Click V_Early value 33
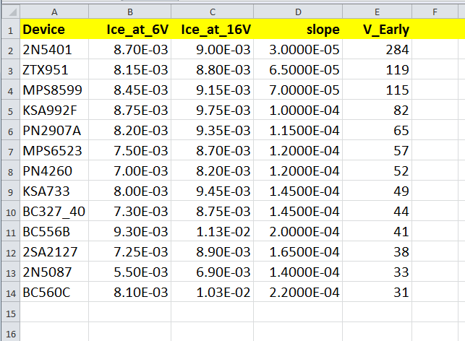 click(377, 272)
